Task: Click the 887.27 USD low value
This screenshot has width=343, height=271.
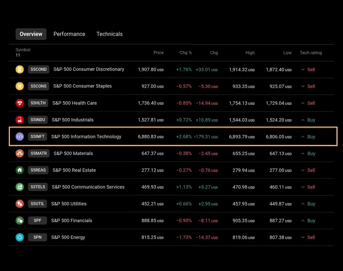Action: 280,221
